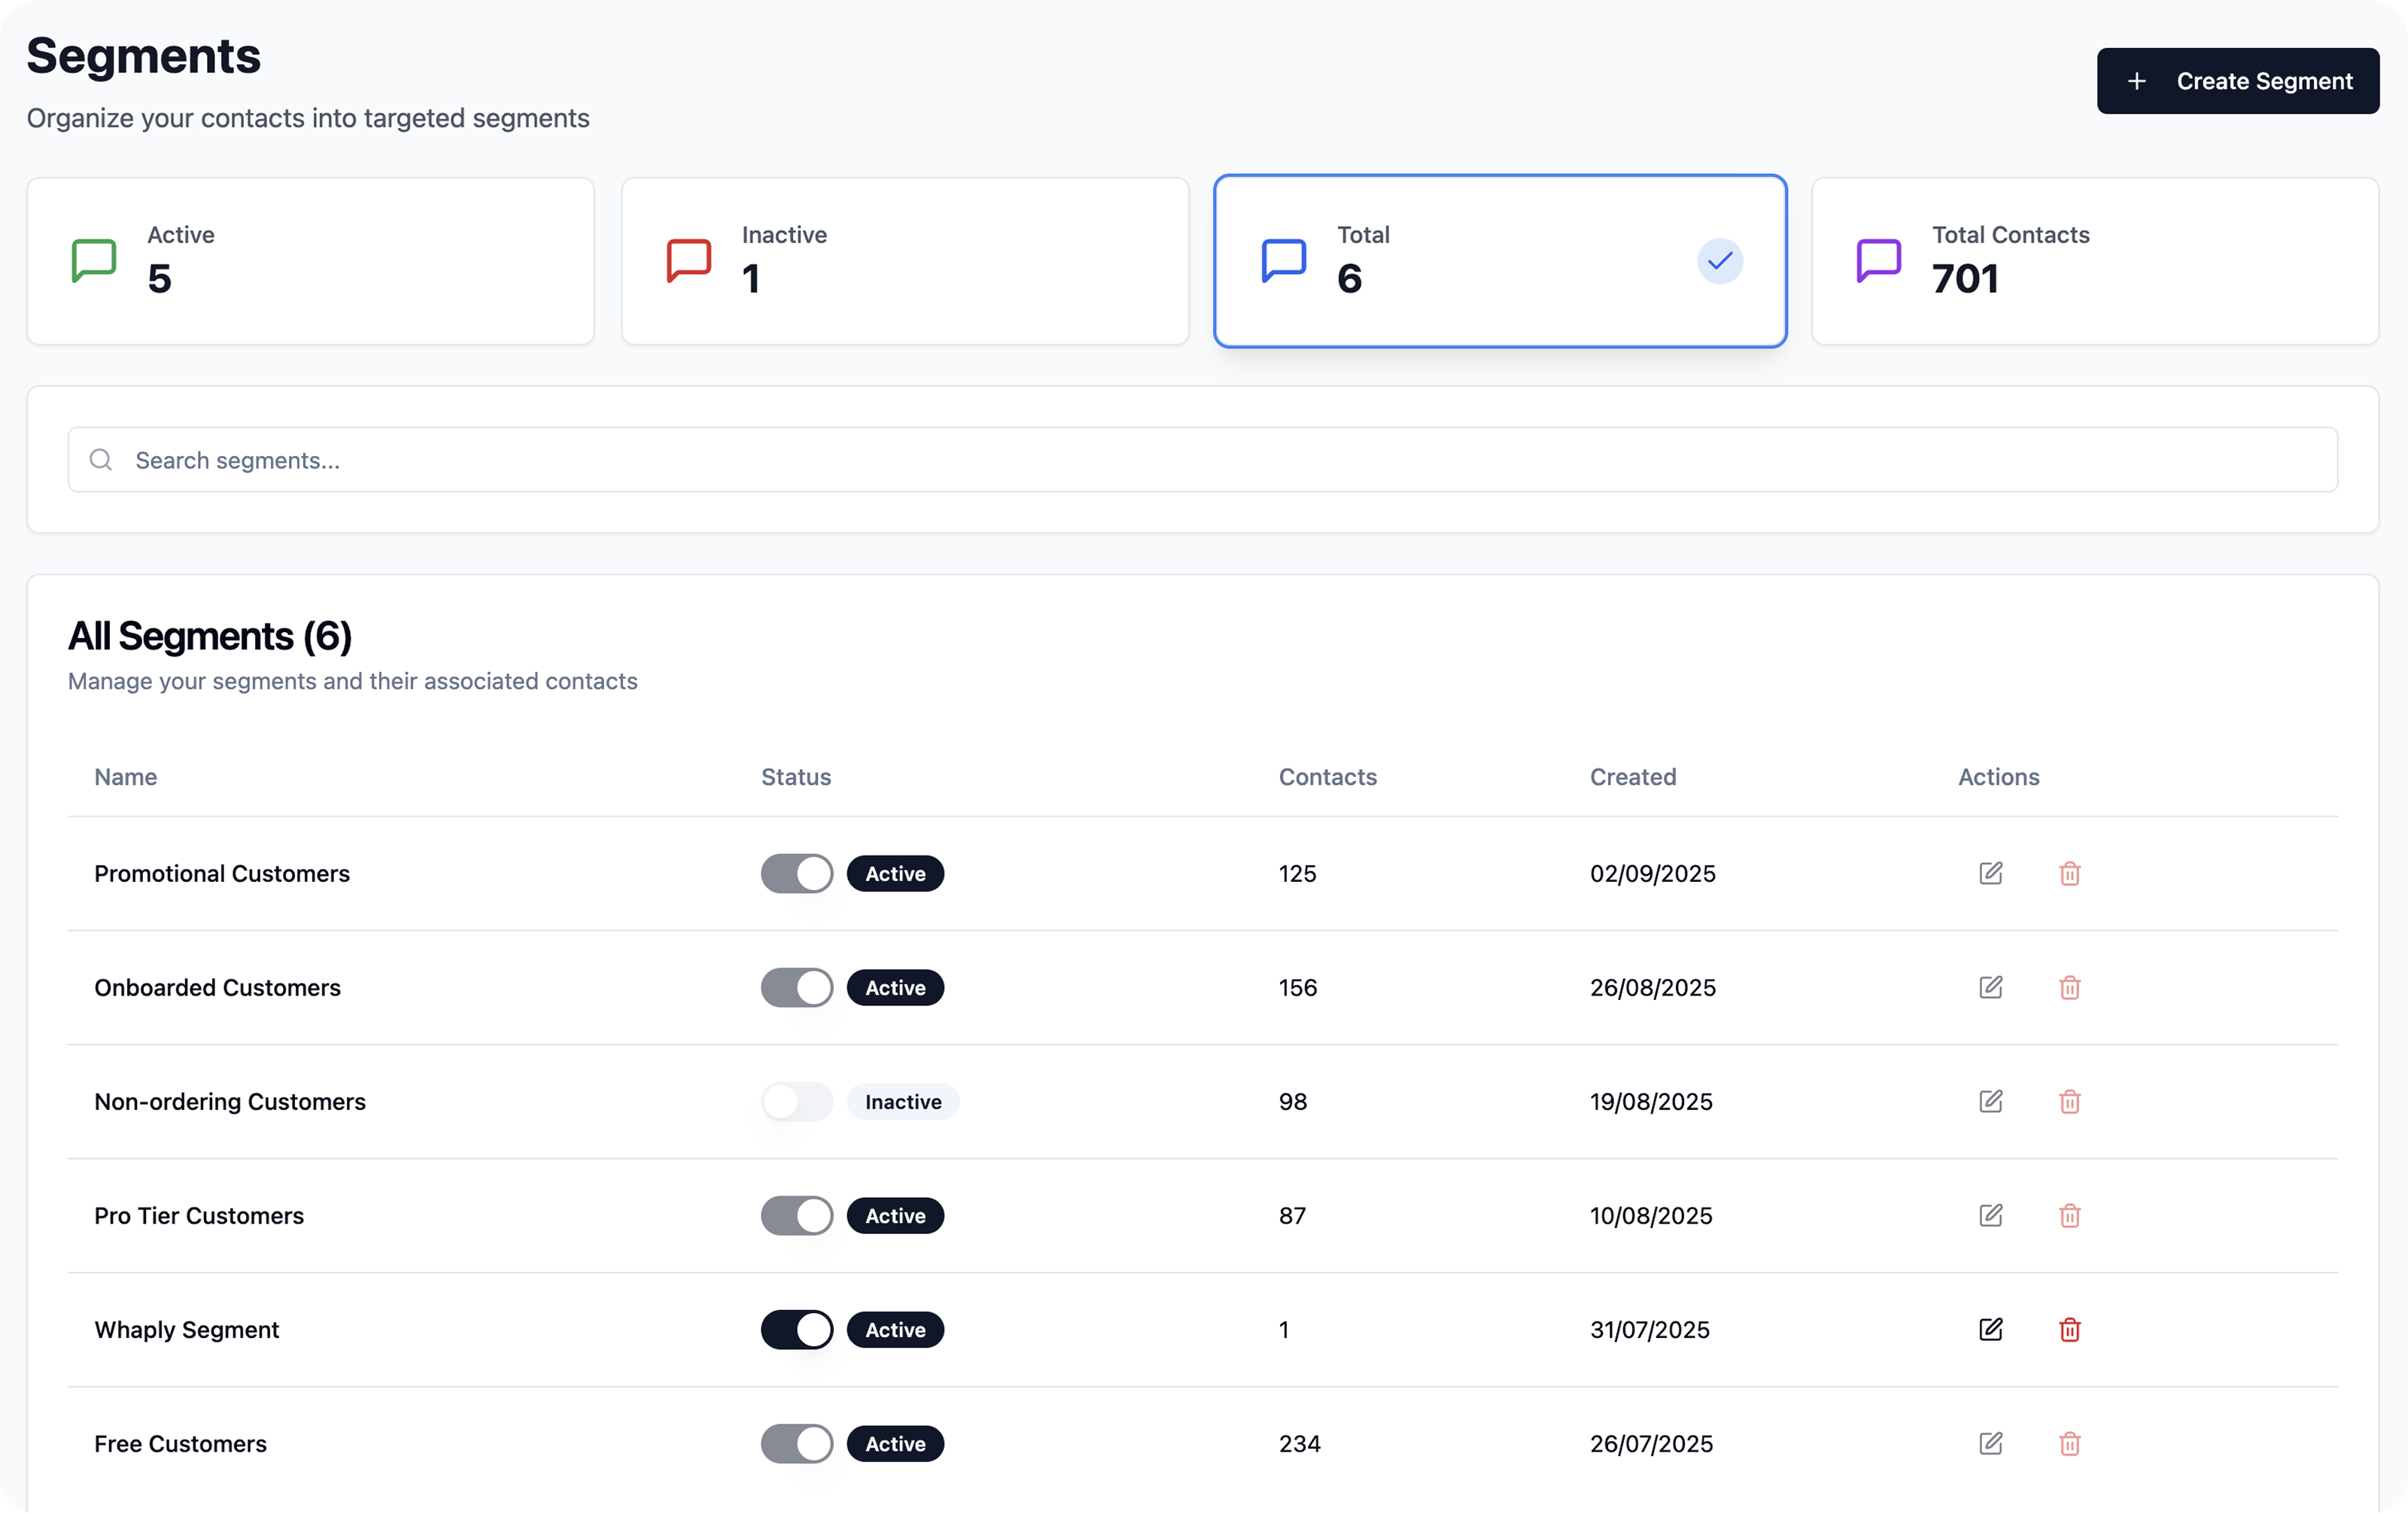Open edit for Whaply Segment
Viewport: 2408px width, 1514px height.
(1990, 1329)
